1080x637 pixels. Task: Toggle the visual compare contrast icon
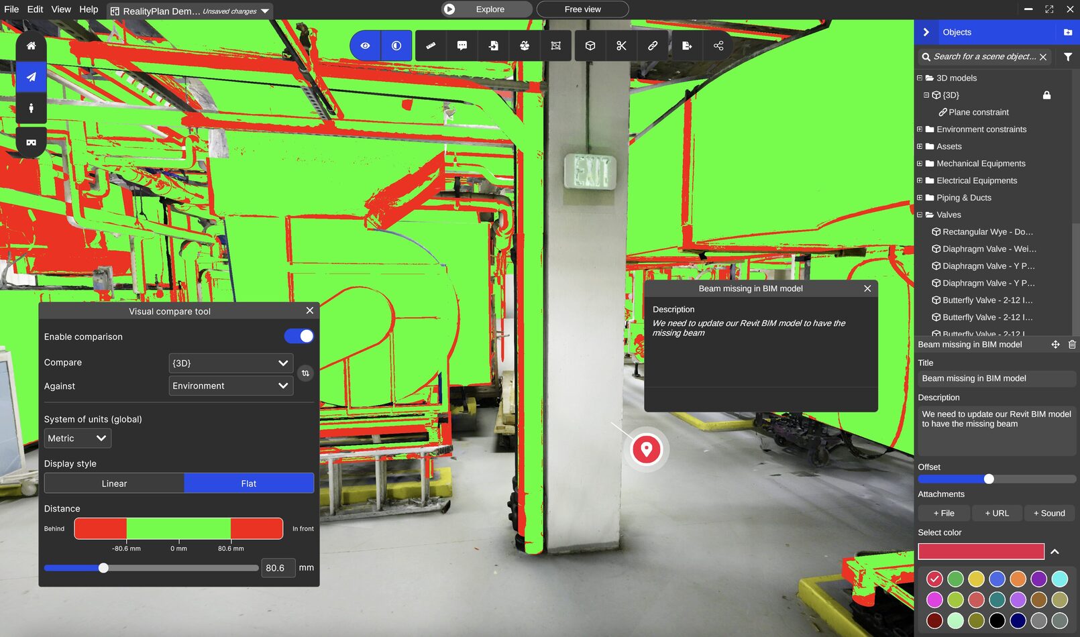396,46
